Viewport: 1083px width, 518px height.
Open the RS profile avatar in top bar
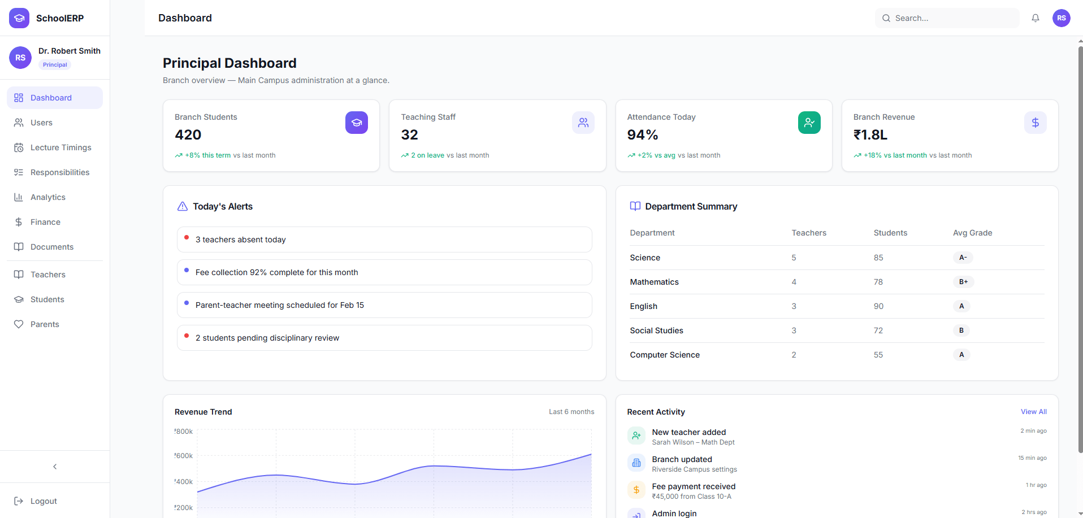tap(1062, 18)
